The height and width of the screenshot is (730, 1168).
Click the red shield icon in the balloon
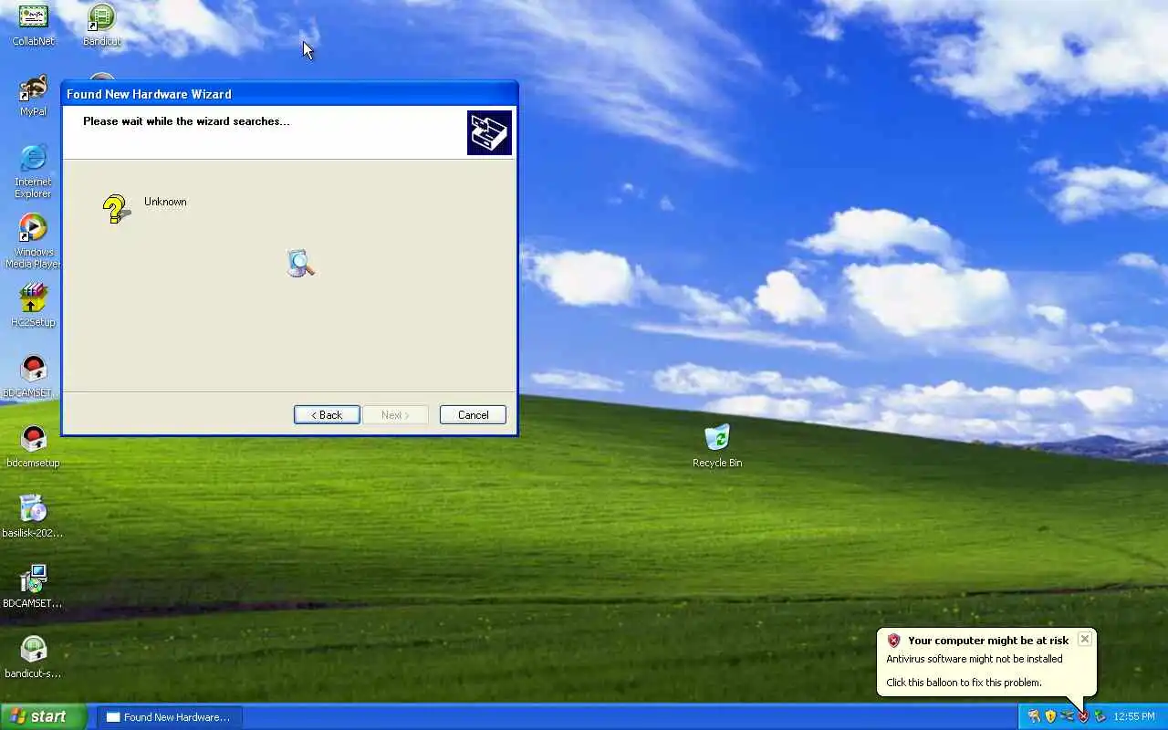894,641
